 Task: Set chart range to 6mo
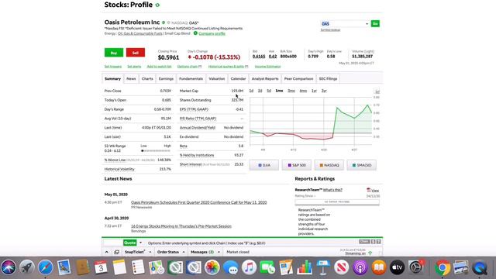[x=303, y=91]
